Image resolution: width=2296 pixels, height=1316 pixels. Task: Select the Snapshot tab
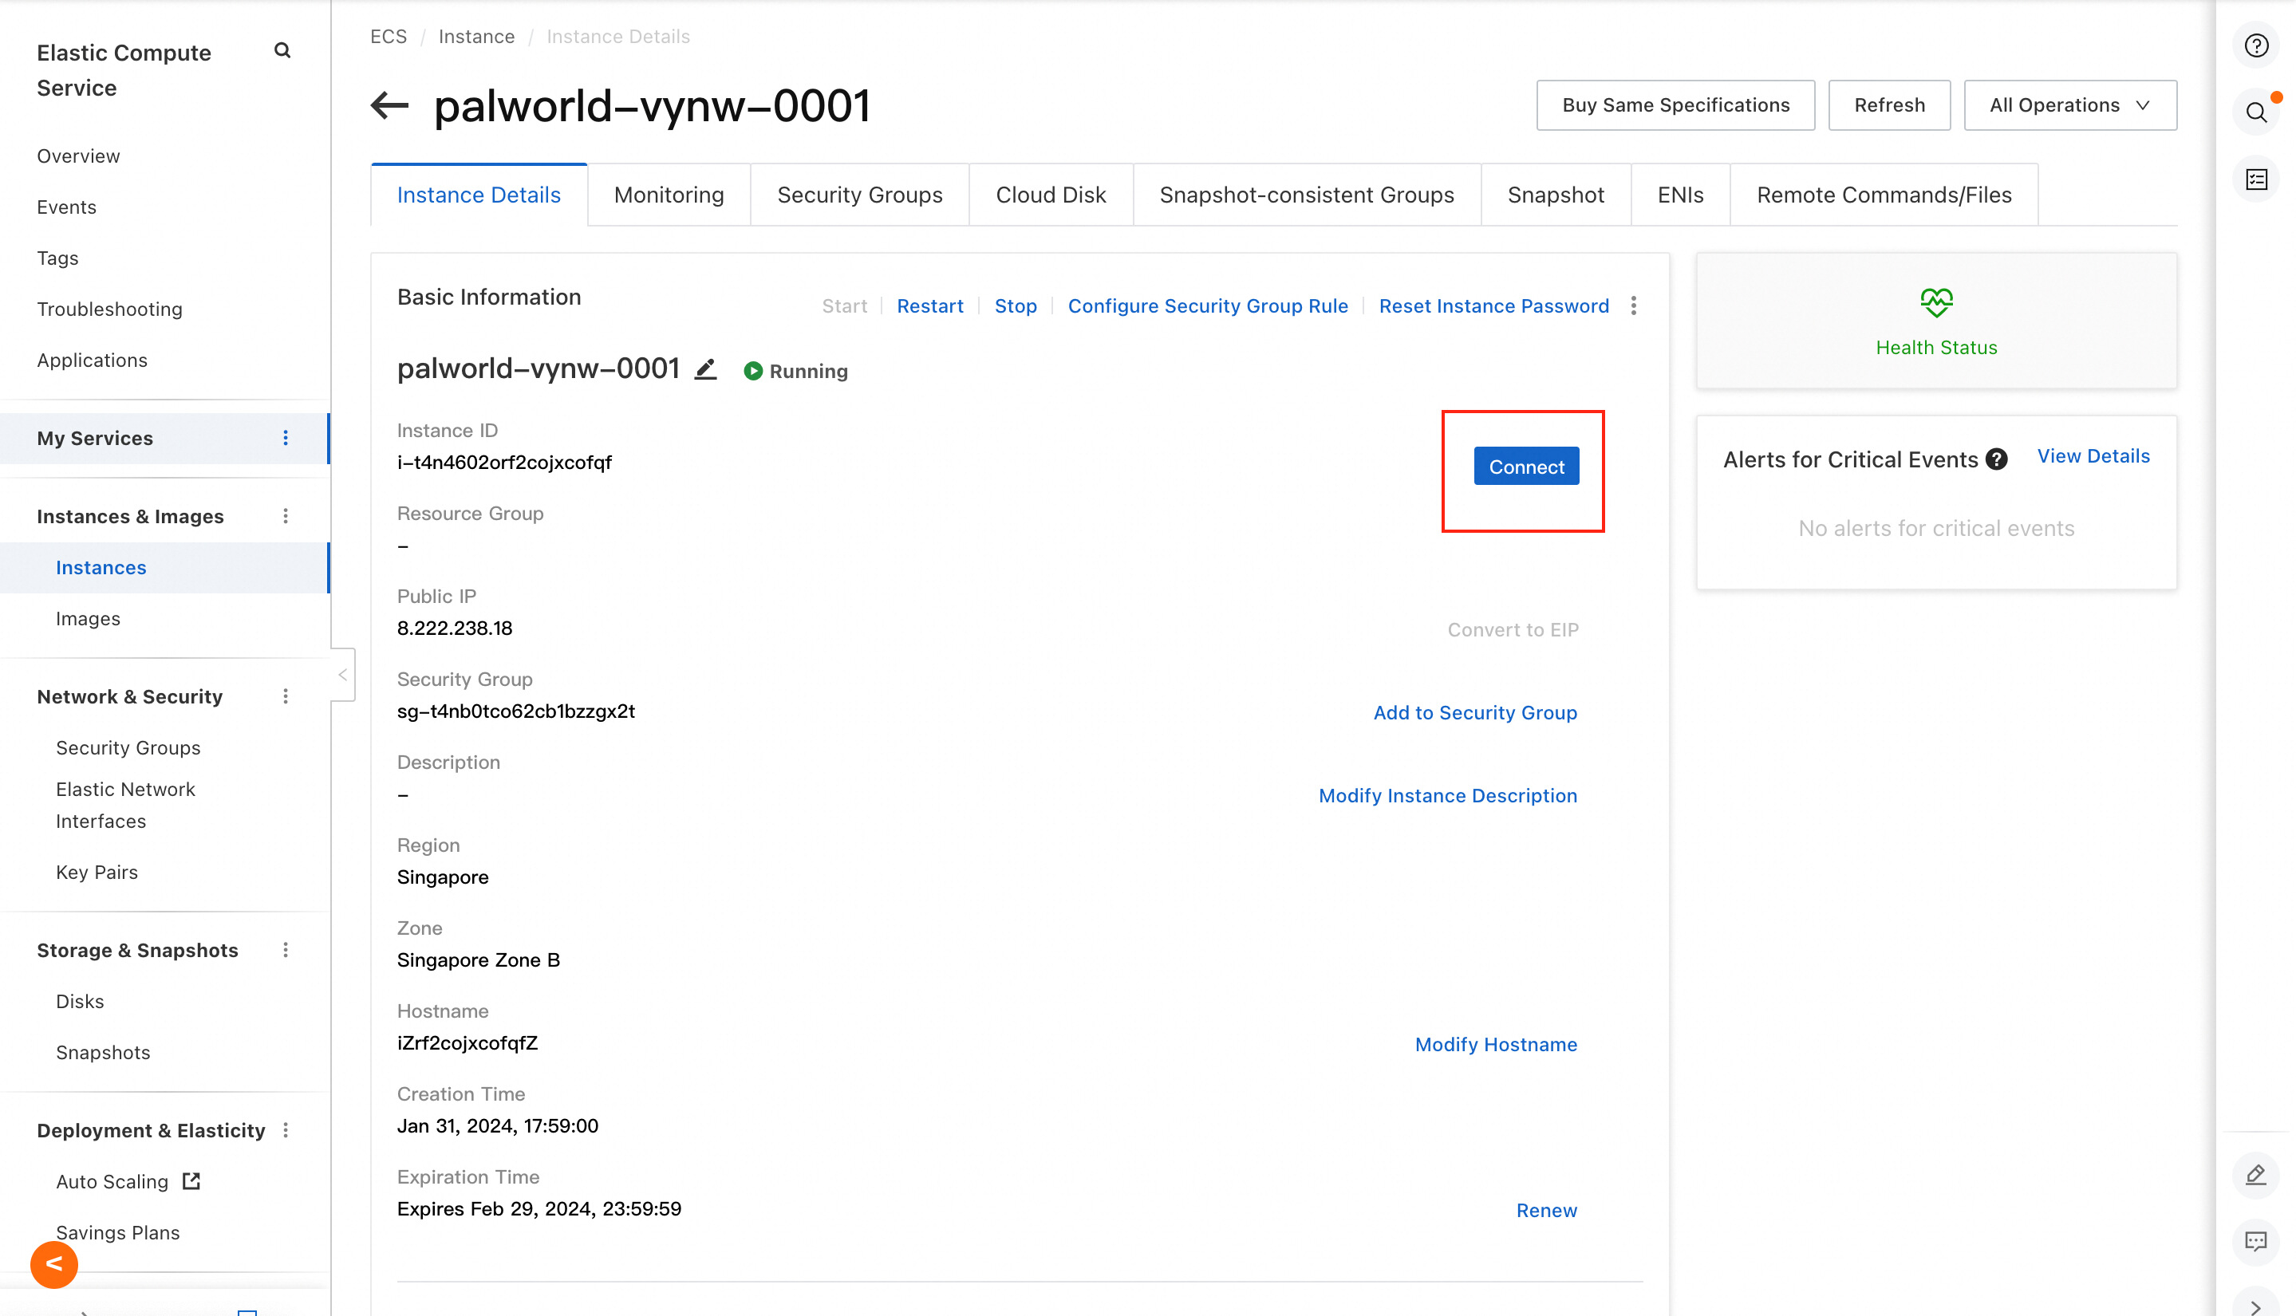[1556, 195]
